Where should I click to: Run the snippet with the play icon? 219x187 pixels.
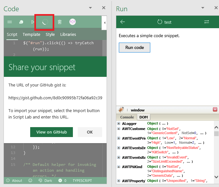[33, 22]
